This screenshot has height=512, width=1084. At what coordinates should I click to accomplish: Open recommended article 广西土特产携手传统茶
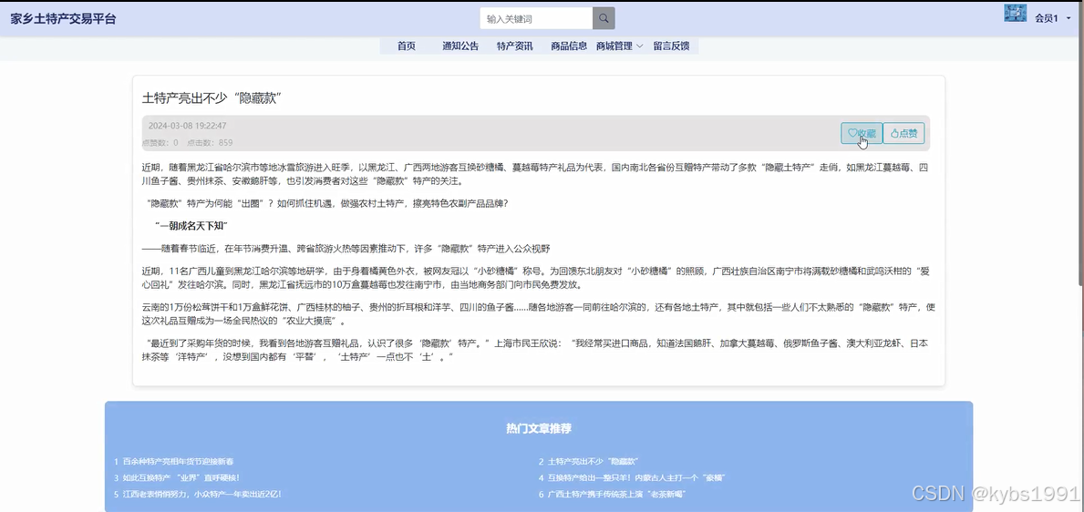point(616,494)
